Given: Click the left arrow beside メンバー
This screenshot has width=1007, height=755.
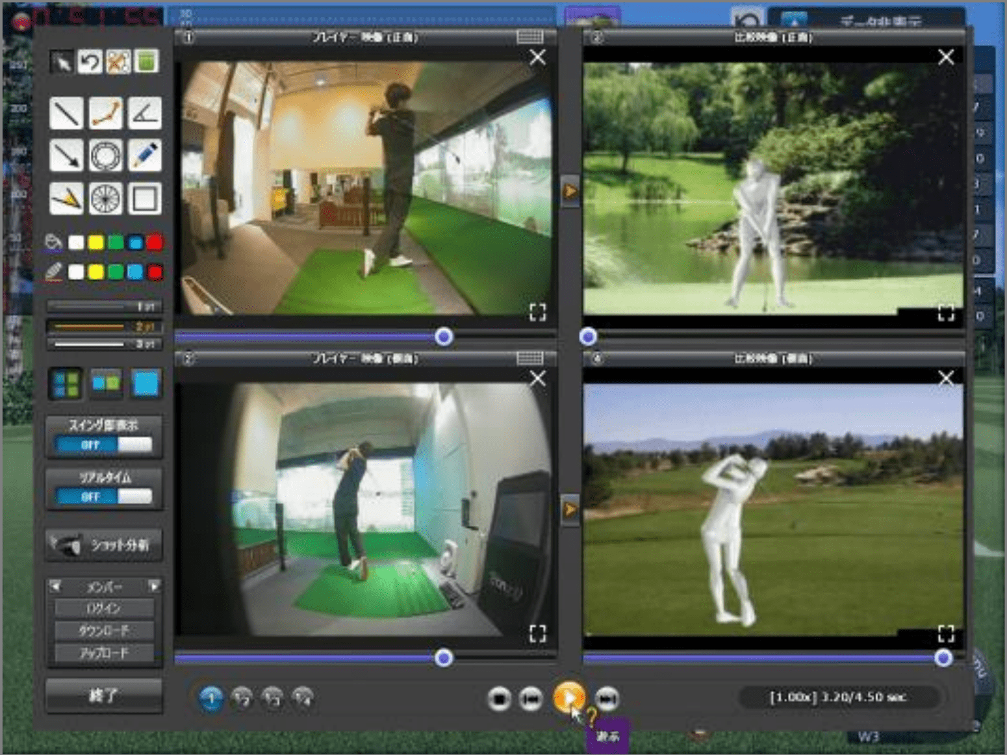Looking at the screenshot, I should (x=55, y=586).
